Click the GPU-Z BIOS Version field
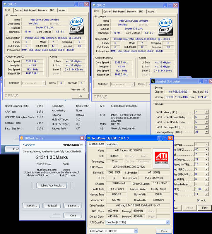The image size is (212, 234). click(129, 167)
